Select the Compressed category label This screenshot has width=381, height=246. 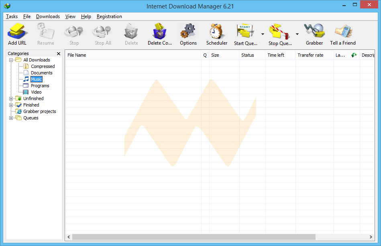(43, 66)
